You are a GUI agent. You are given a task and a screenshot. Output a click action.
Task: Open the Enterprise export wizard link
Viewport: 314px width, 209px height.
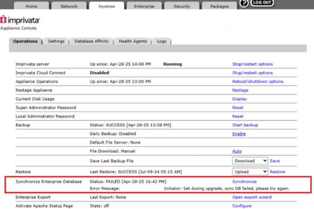[252, 197]
